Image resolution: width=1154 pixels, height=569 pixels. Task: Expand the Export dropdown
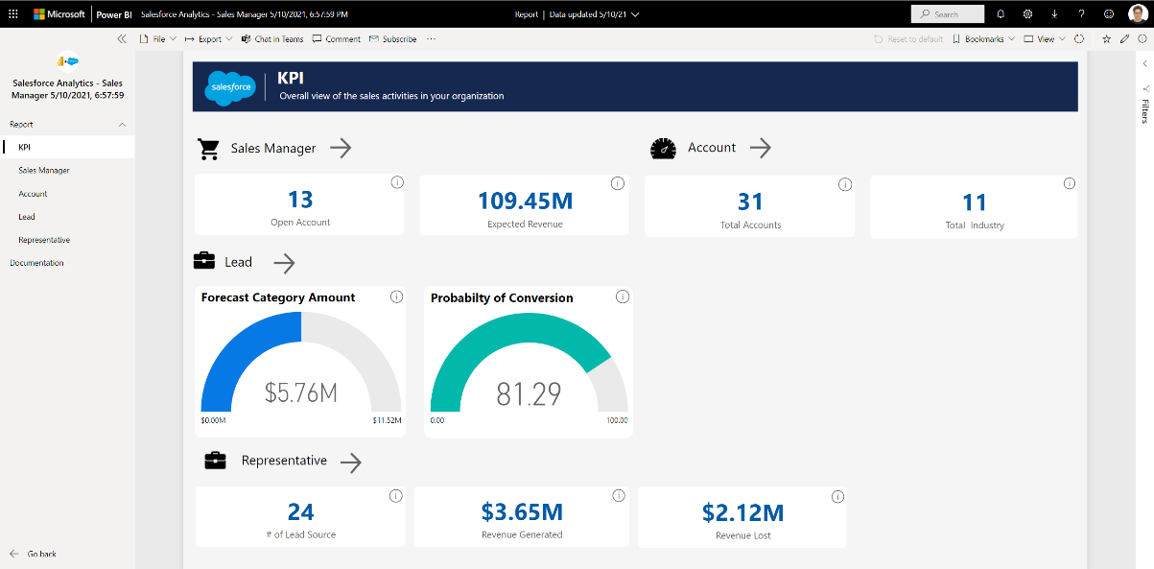pos(209,39)
